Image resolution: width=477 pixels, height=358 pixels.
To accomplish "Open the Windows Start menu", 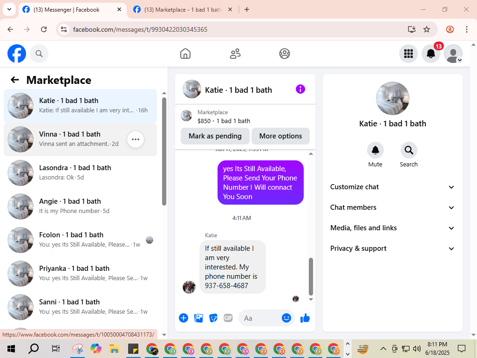I will click(x=11, y=349).
